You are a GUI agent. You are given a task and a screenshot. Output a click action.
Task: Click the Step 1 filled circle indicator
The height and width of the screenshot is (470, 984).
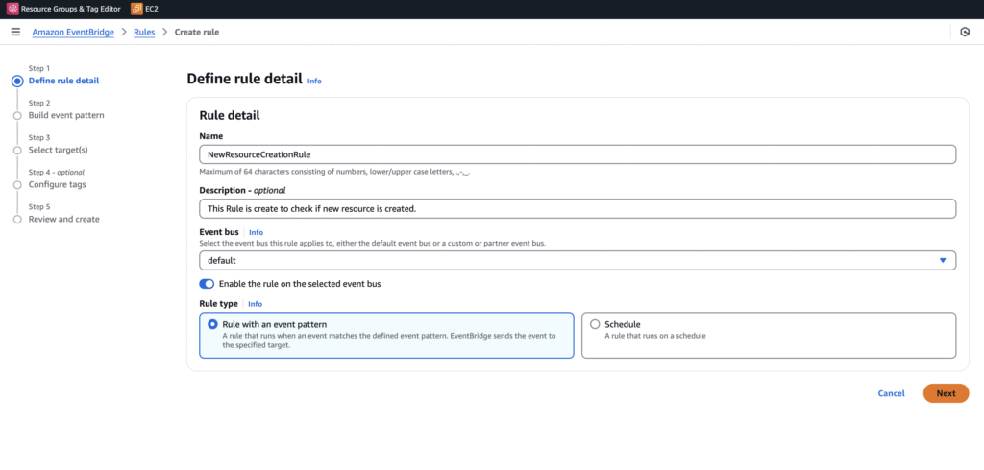coord(17,81)
